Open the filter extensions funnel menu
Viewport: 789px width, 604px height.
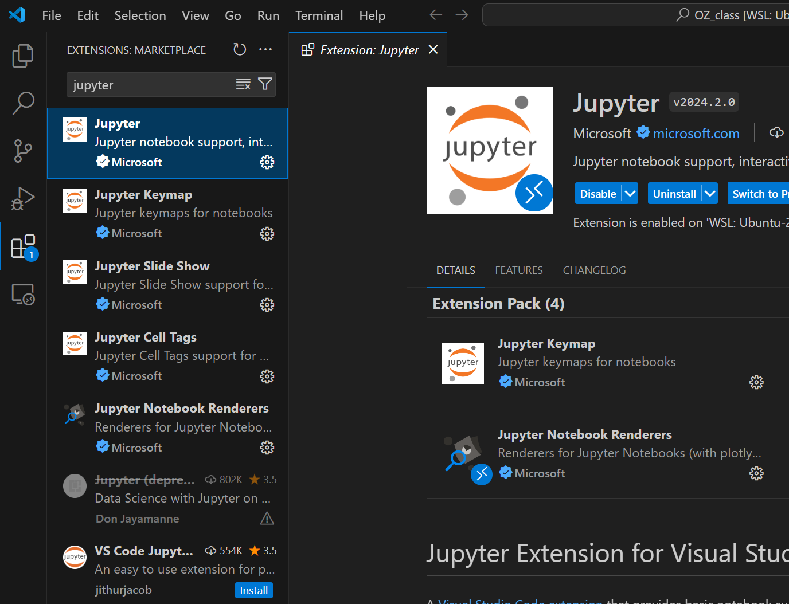tap(265, 84)
